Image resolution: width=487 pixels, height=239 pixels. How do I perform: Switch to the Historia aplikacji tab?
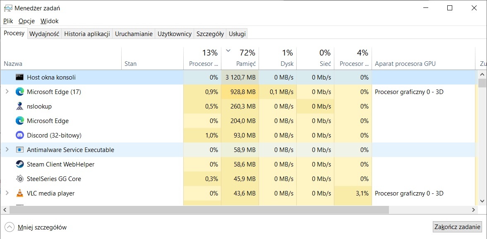[x=87, y=34]
